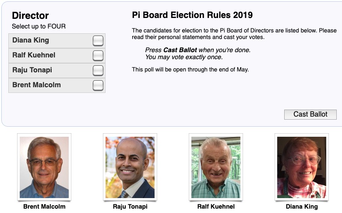Toggle the Brent Malcolm checkbox
Screen dimensions: 342x213
(98, 85)
